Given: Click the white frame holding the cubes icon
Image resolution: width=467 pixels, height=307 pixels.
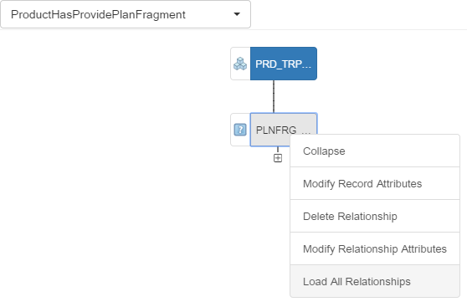Looking at the screenshot, I should (240, 64).
